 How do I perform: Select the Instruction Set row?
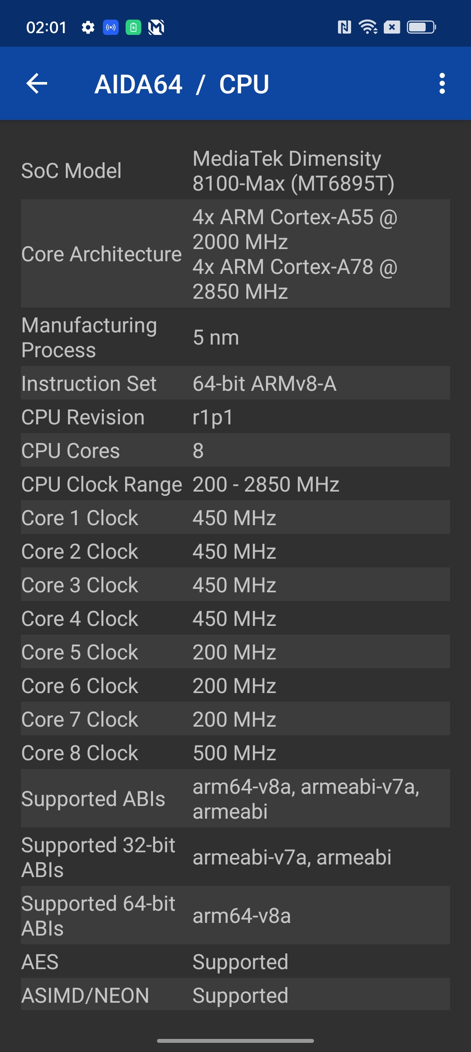235,383
